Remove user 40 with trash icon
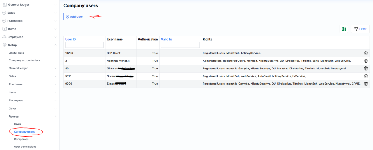Viewport: 373px width, 150px height. click(x=366, y=68)
